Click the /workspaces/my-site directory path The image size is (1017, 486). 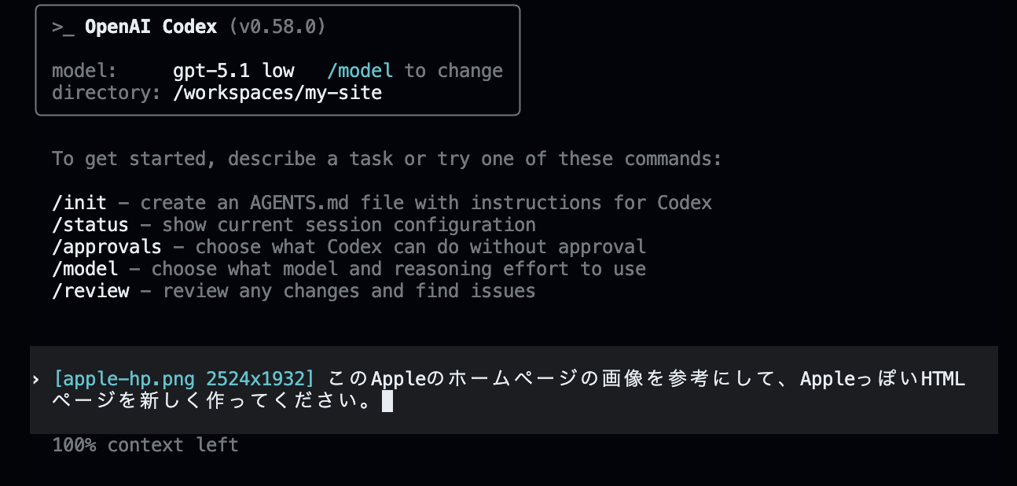[277, 93]
